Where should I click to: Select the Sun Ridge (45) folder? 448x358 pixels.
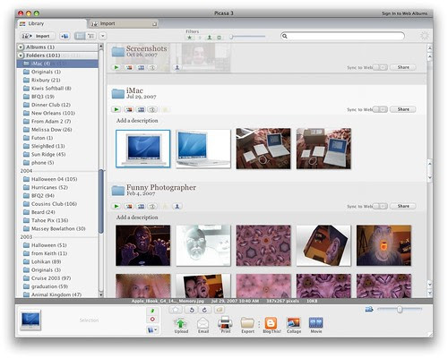(57, 154)
